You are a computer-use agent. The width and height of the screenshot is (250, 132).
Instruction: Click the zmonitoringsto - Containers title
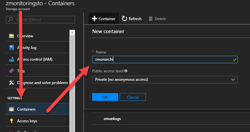tap(40, 3)
